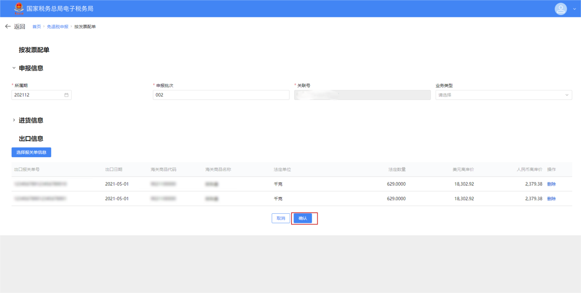
Task: Click the tax bureau emblem logo
Action: coord(19,8)
